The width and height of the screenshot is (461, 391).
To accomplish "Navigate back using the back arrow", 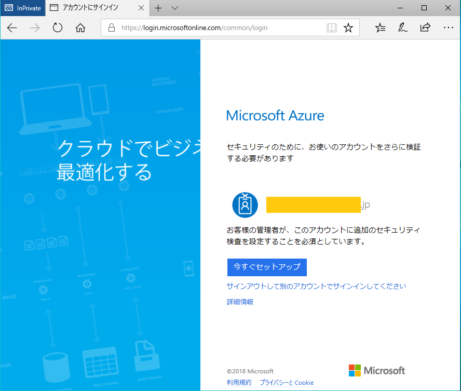I will click(12, 28).
